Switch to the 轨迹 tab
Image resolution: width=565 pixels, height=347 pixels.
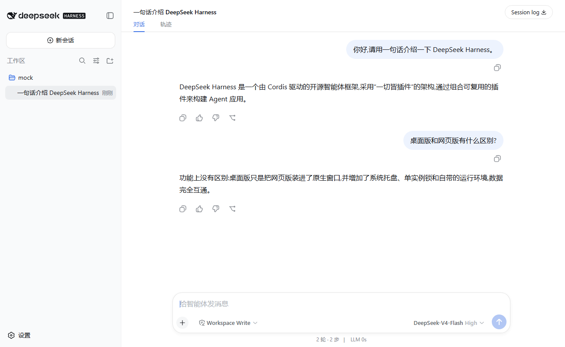(166, 25)
